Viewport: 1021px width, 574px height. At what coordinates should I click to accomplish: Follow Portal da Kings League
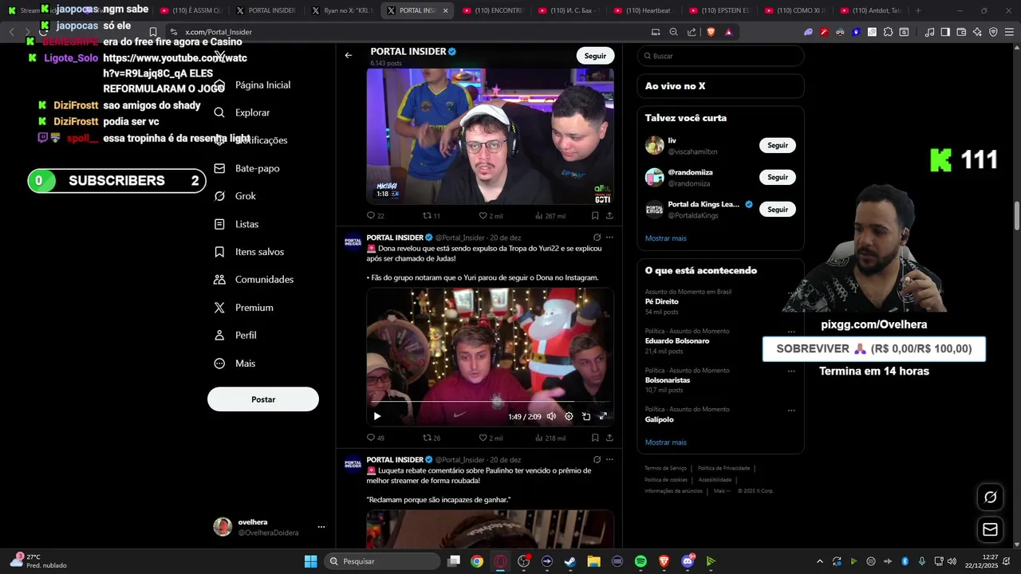coord(777,209)
